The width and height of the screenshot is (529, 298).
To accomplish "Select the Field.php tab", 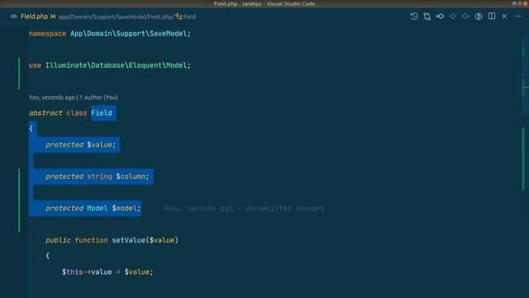I will point(35,17).
